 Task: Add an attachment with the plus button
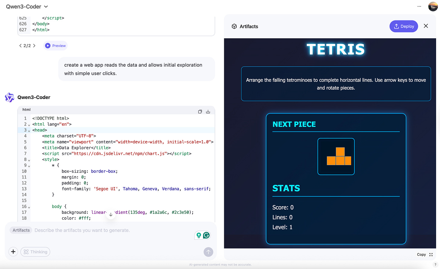tap(13, 252)
